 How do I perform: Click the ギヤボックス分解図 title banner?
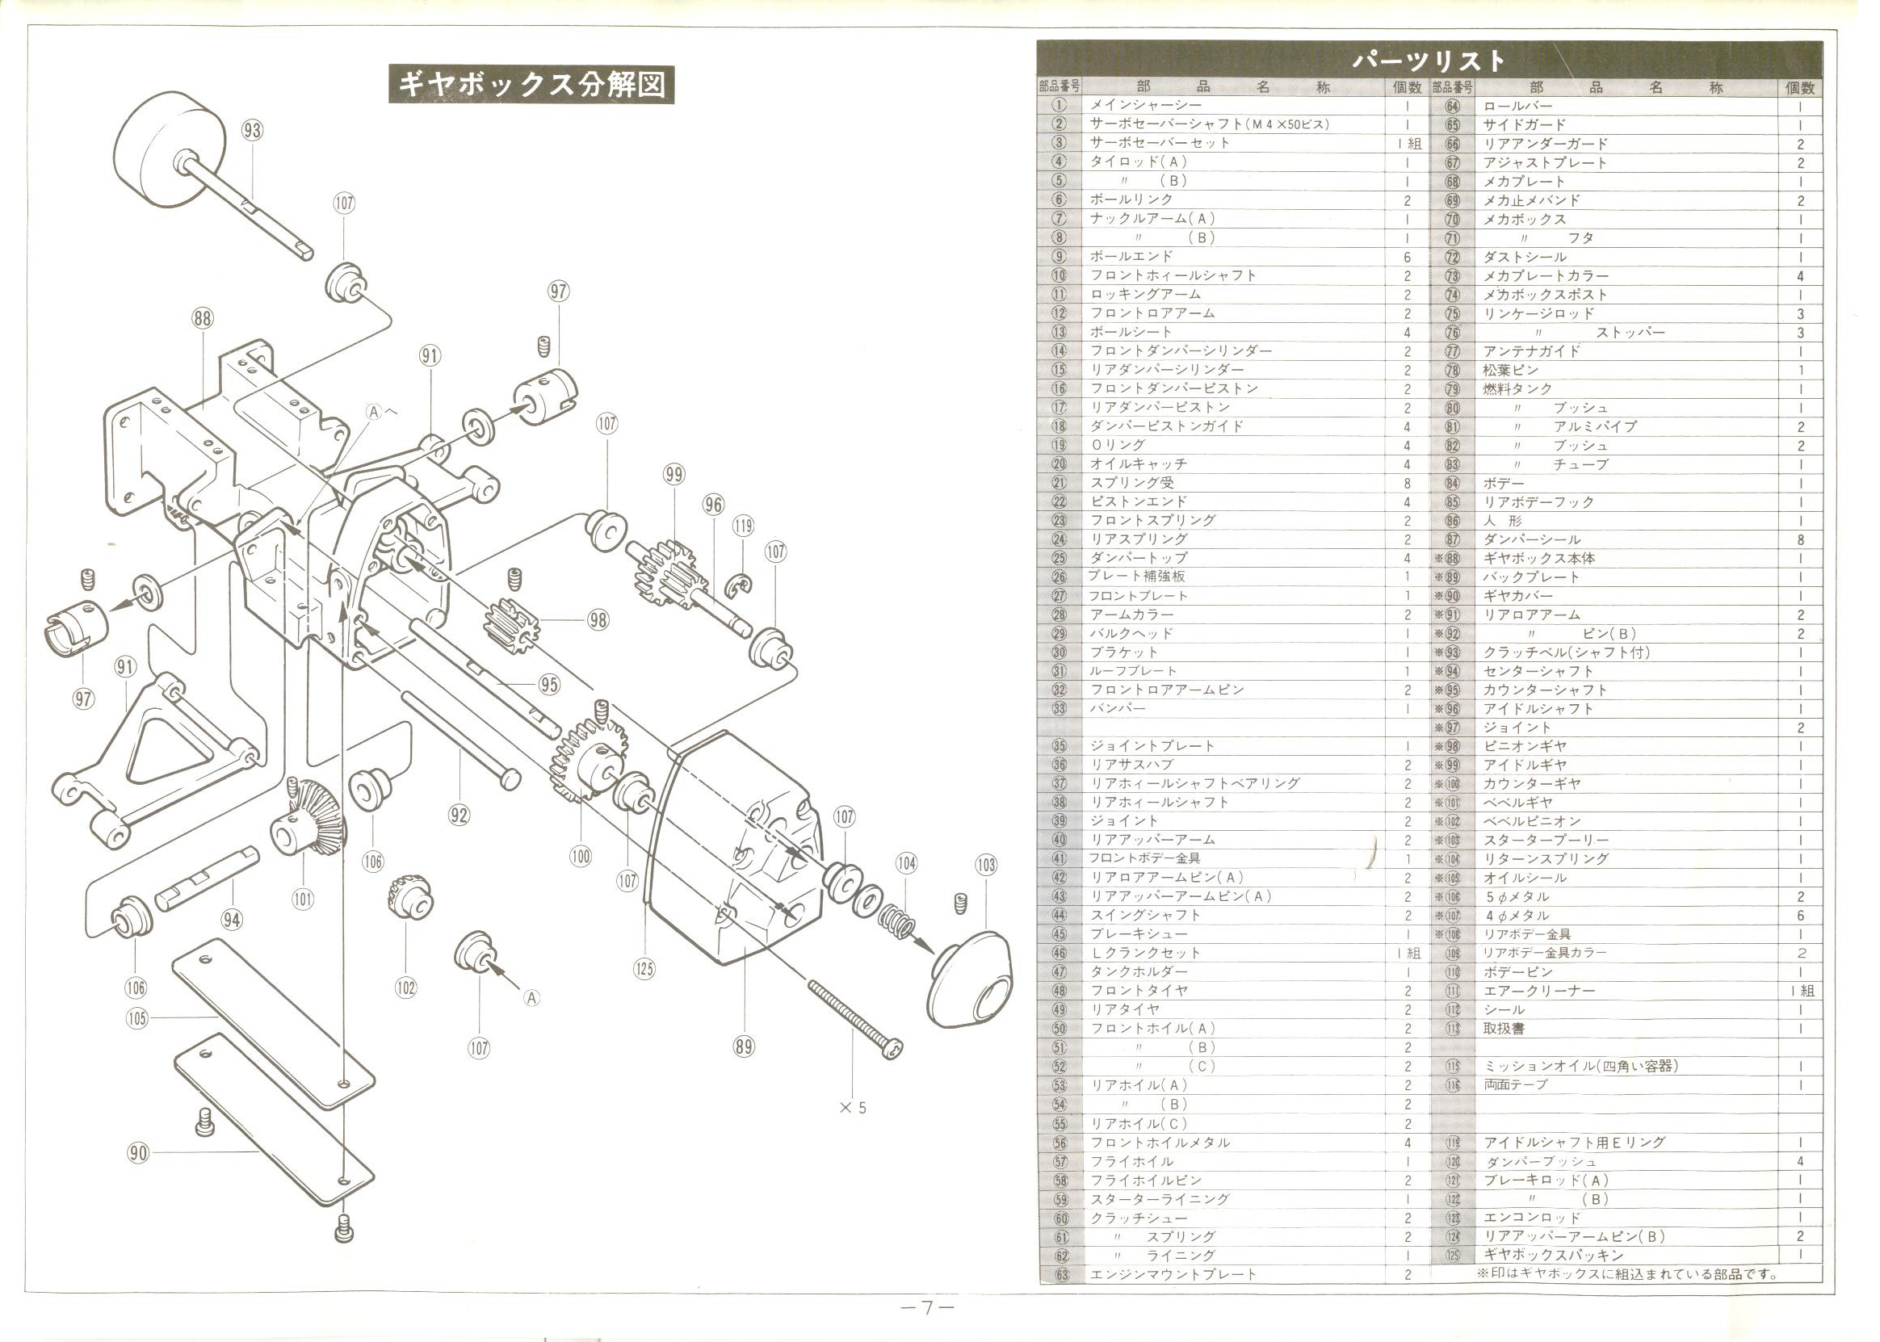pos(531,83)
